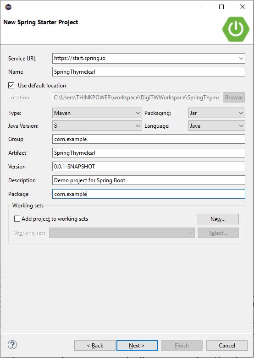
Task: Click the Description text field
Action: (x=149, y=180)
